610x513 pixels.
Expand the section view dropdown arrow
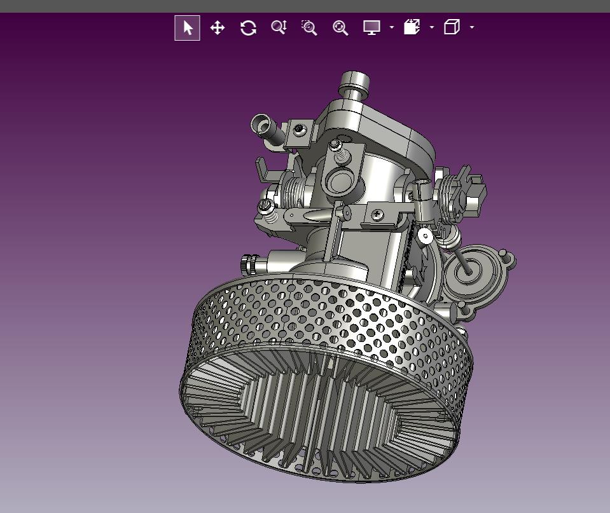pyautogui.click(x=432, y=27)
